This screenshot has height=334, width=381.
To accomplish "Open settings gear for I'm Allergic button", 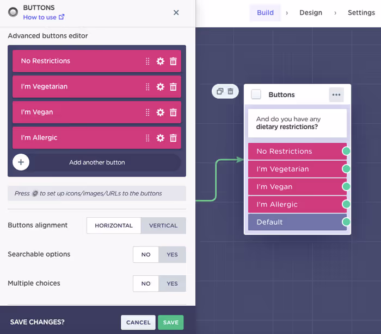I will pos(160,138).
